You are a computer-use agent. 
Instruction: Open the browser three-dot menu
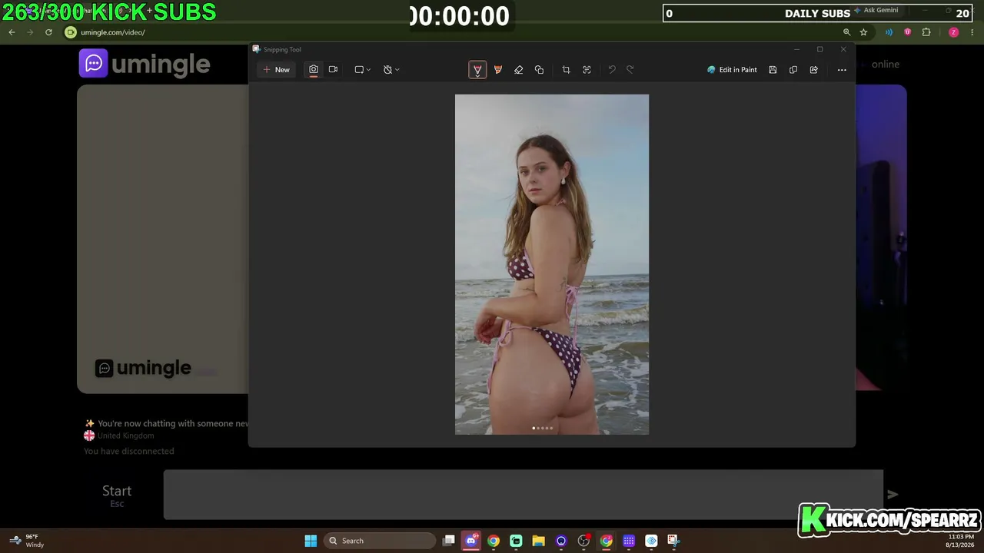pyautogui.click(x=972, y=32)
